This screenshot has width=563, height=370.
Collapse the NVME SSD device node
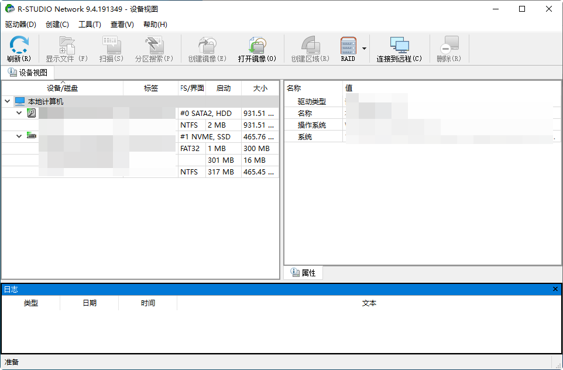point(18,136)
